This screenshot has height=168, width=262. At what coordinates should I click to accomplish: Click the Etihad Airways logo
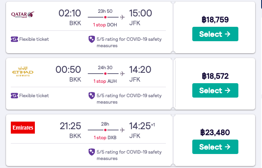pos(23,72)
